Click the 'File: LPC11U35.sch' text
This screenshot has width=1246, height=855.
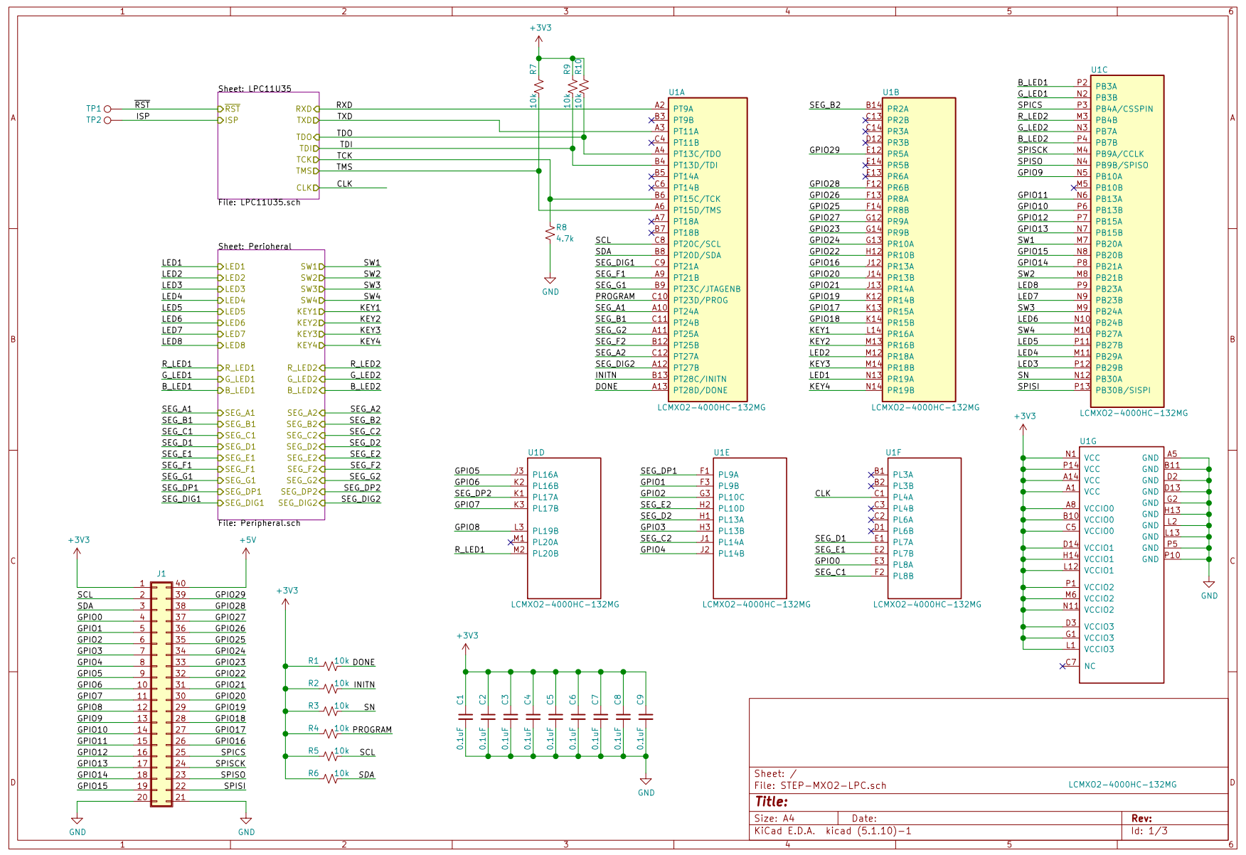[259, 203]
